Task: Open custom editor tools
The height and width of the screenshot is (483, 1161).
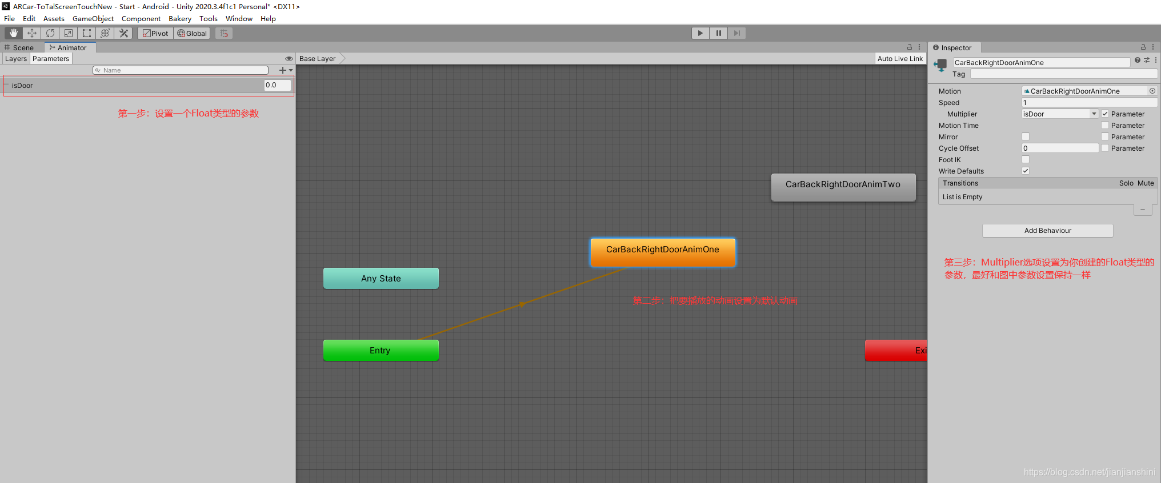Action: (123, 33)
